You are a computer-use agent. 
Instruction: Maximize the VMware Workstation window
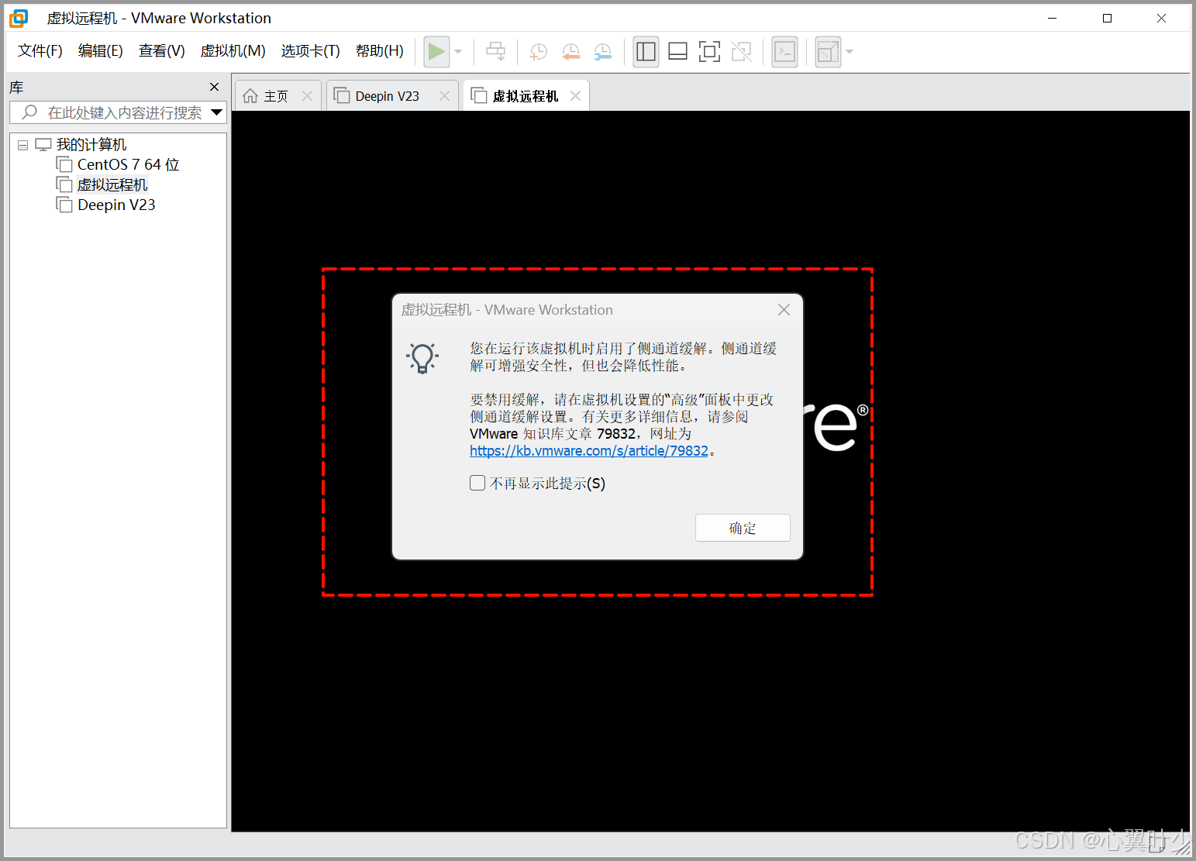coord(1107,18)
